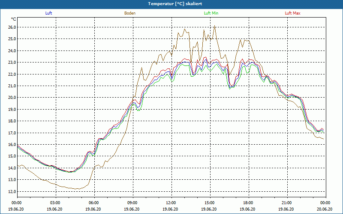Click the 16,0 y-axis value
This screenshot has height=214, width=343.
(x=12, y=145)
